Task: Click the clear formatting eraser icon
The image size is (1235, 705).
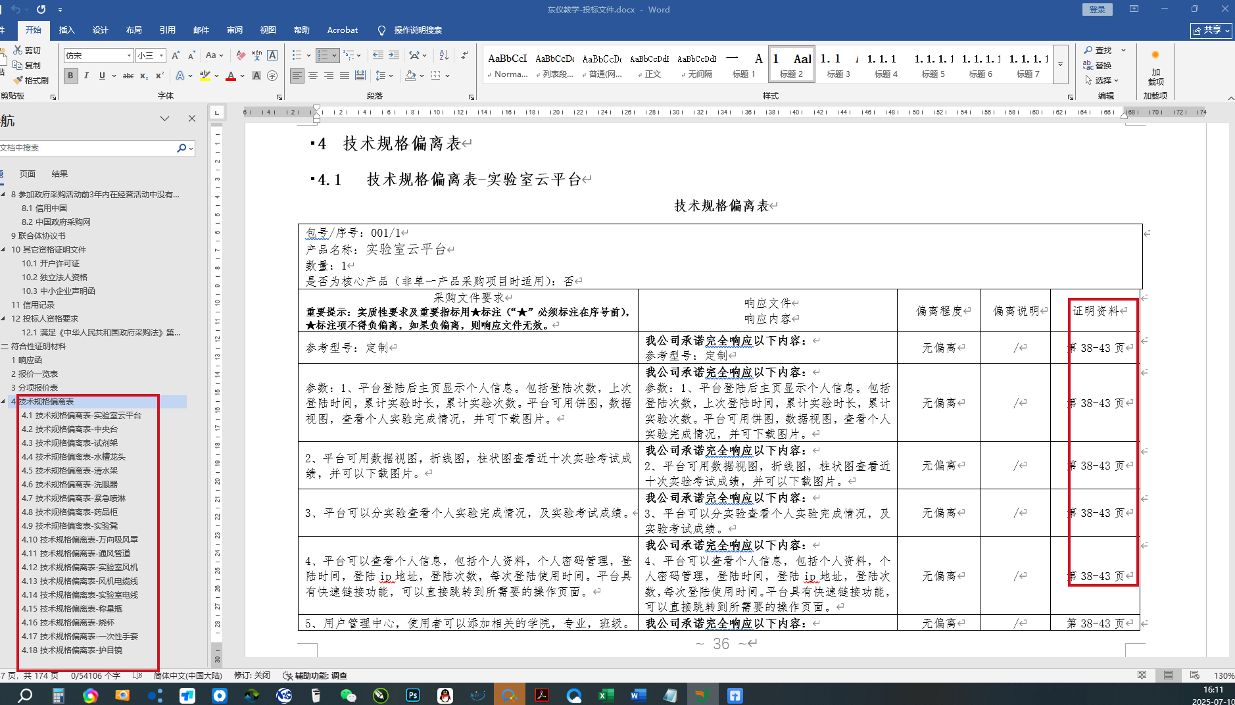Action: [241, 55]
